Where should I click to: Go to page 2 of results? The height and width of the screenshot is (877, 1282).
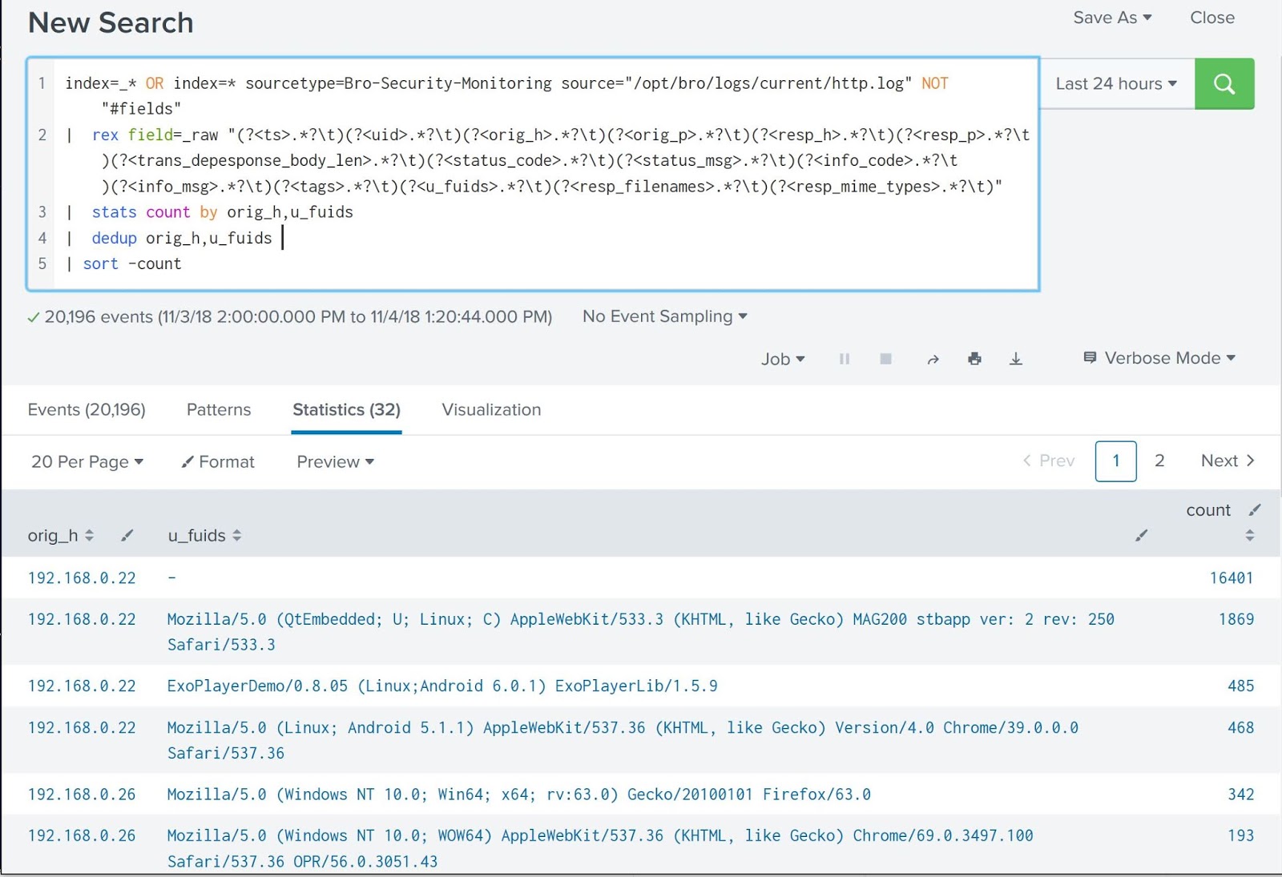[x=1159, y=461]
